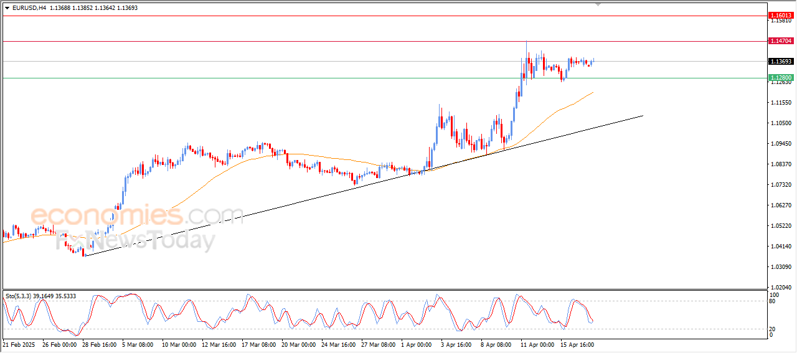The height and width of the screenshot is (353, 797).
Task: Click the 1.04140 price axis value
Action: pyautogui.click(x=780, y=247)
